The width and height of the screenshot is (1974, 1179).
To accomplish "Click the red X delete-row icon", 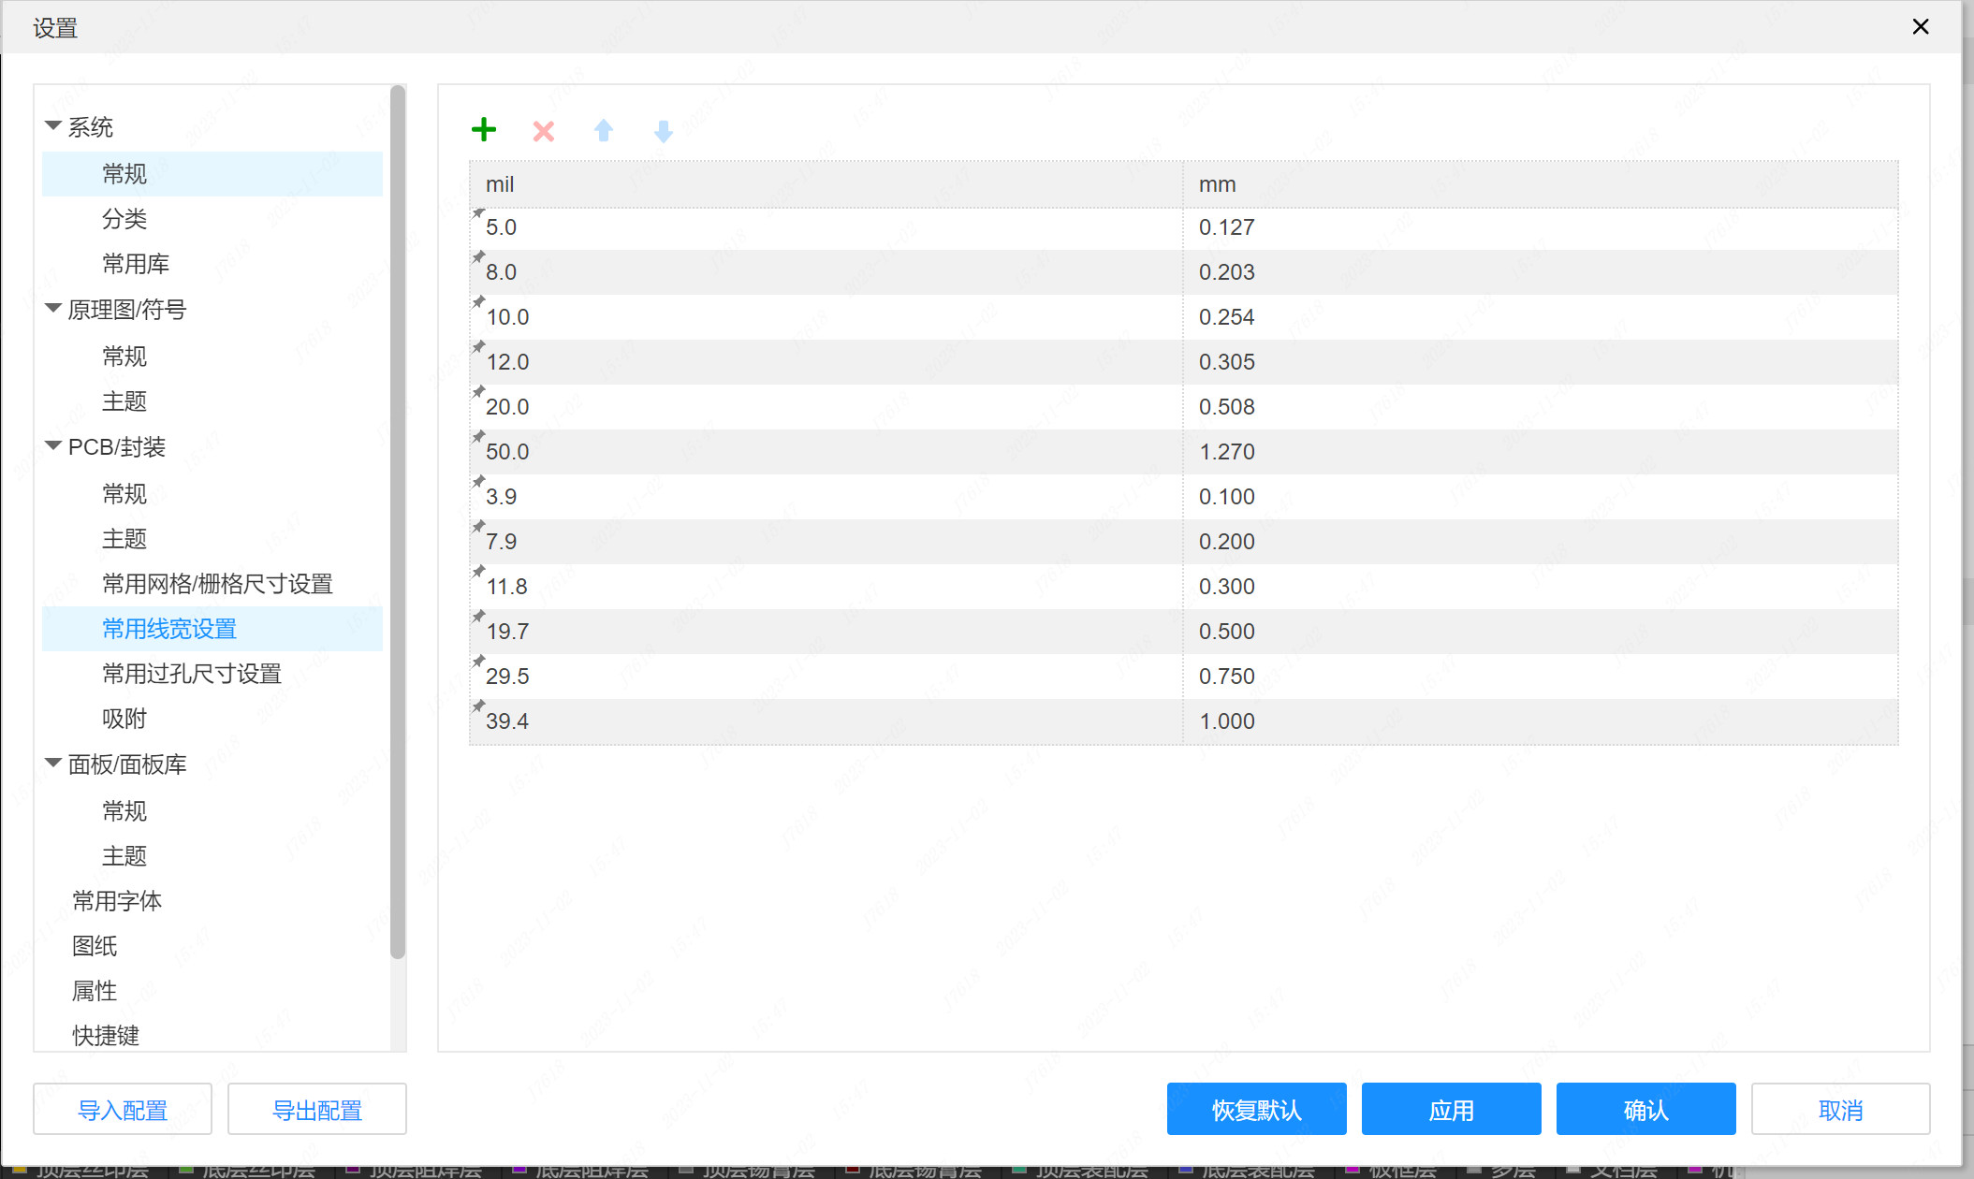I will (x=544, y=131).
